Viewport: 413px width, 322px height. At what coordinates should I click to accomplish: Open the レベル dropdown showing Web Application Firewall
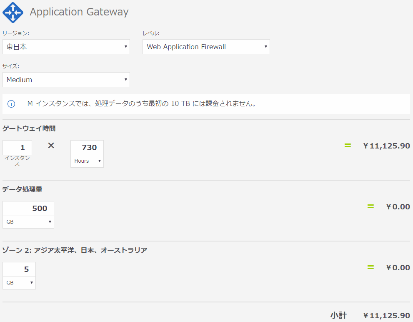coord(206,47)
